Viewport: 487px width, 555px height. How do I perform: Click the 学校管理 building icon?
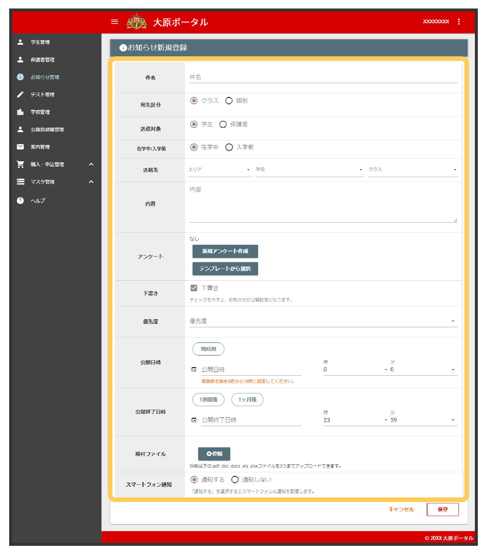[x=20, y=112]
